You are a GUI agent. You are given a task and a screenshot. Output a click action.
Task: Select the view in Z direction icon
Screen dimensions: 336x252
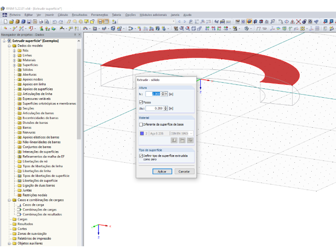(219, 28)
